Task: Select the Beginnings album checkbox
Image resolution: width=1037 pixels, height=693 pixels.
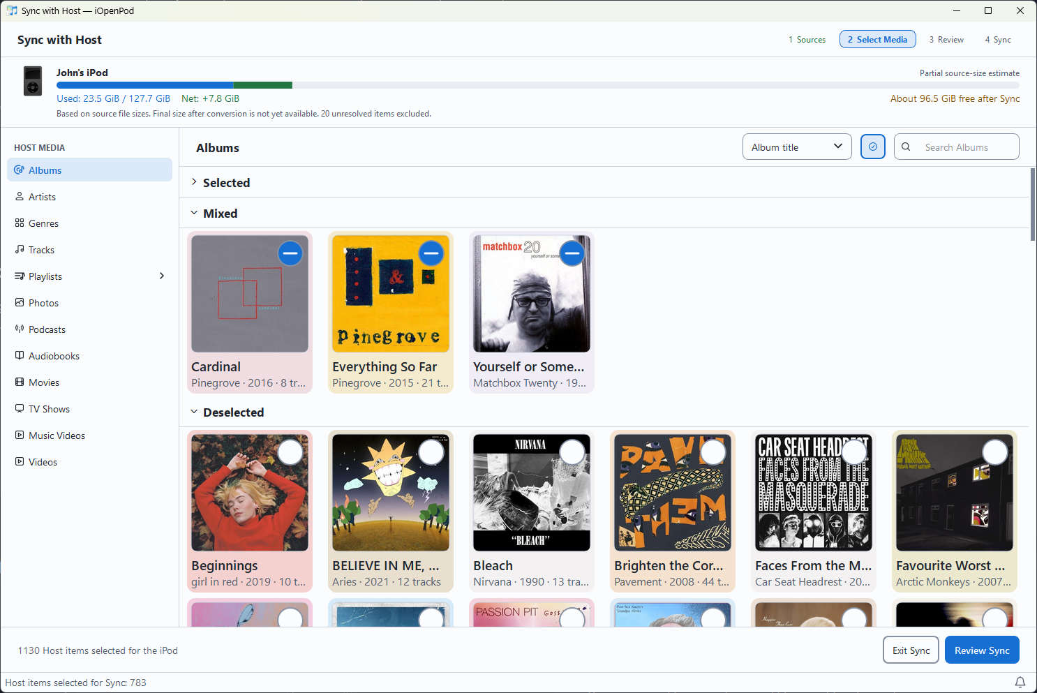Action: (290, 452)
